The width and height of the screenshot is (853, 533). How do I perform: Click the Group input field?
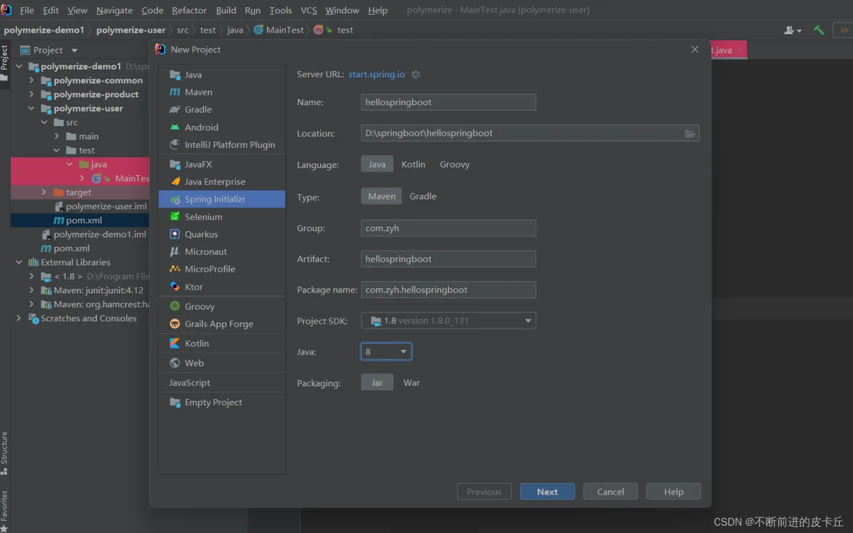coord(448,228)
